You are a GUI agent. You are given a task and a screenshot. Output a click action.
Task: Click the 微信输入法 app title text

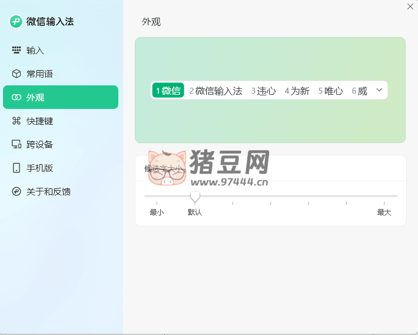click(x=50, y=22)
